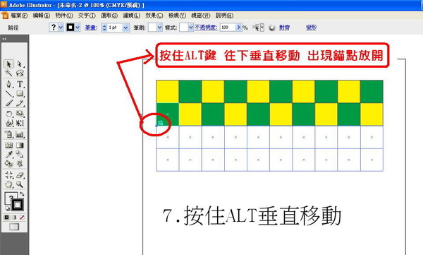The image size is (423, 255).
Task: Select the Eyedropper tool
Action: [x=8, y=155]
